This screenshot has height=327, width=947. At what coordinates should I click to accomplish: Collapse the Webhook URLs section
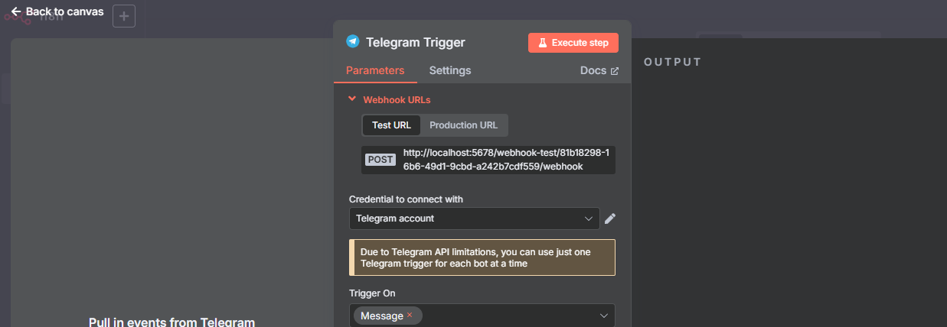click(x=352, y=99)
